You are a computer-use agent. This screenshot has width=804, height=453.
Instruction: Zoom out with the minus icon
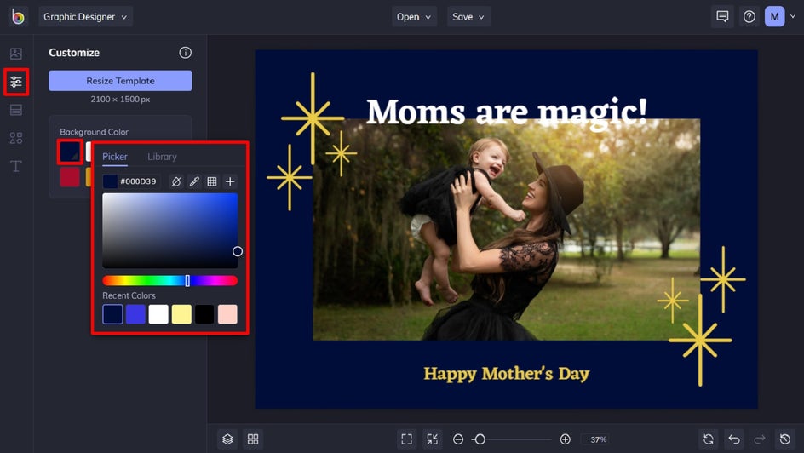[x=458, y=439]
